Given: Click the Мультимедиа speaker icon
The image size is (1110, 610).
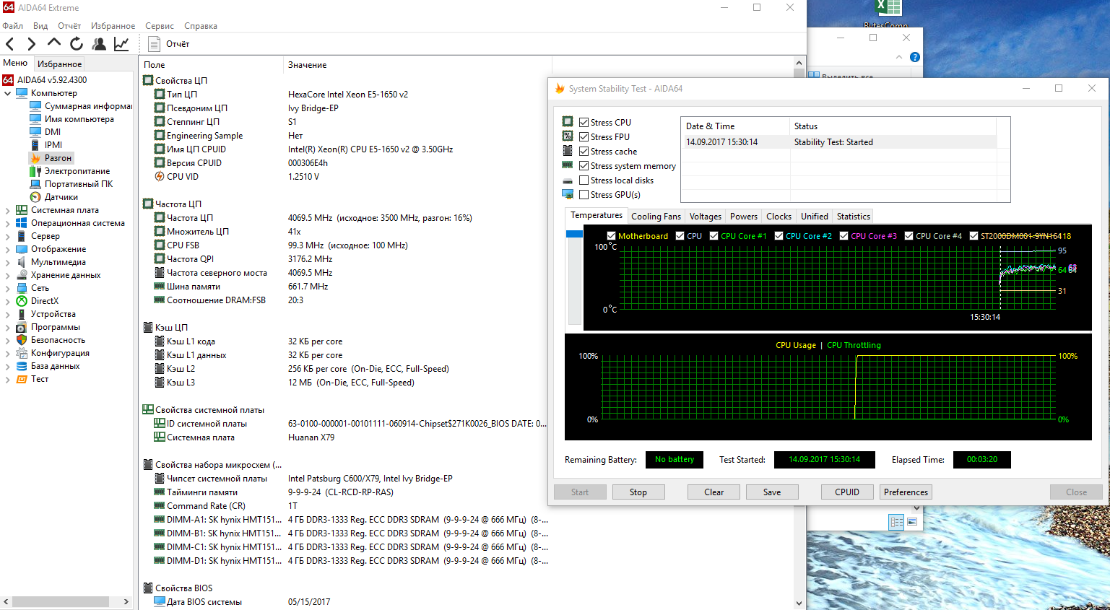Looking at the screenshot, I should tap(22, 262).
